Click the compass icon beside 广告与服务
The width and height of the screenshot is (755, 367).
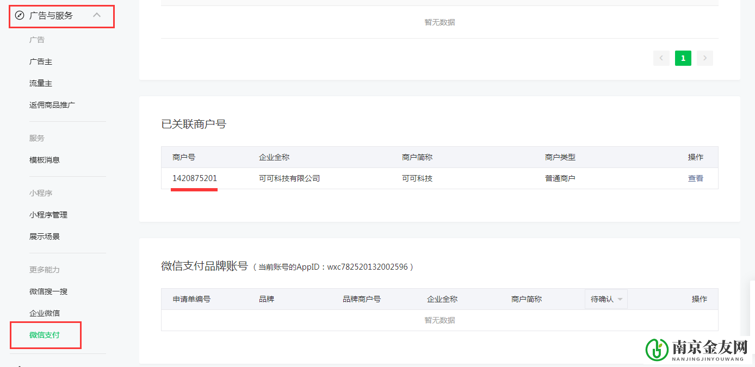(20, 16)
